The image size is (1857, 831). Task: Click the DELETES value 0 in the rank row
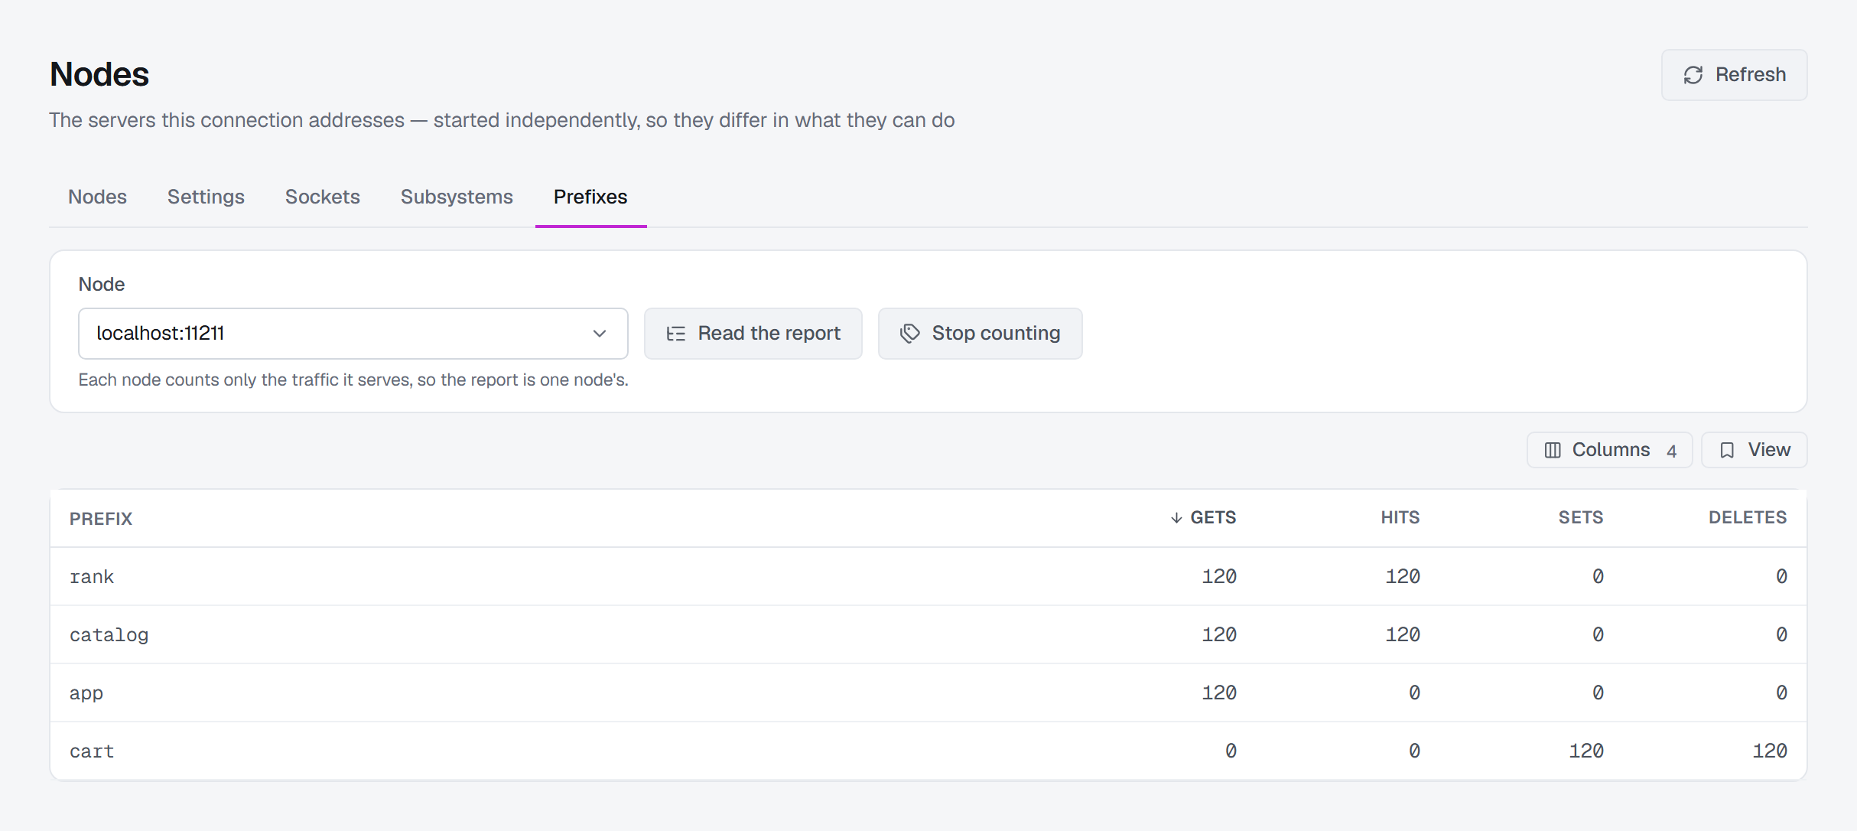click(x=1781, y=576)
